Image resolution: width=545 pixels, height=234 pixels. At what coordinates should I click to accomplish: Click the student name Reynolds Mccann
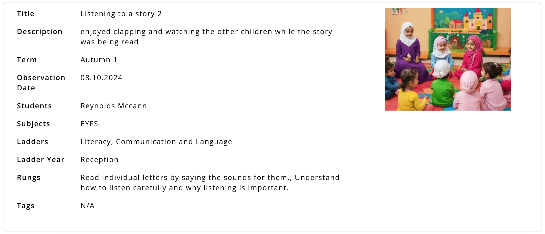coord(114,106)
